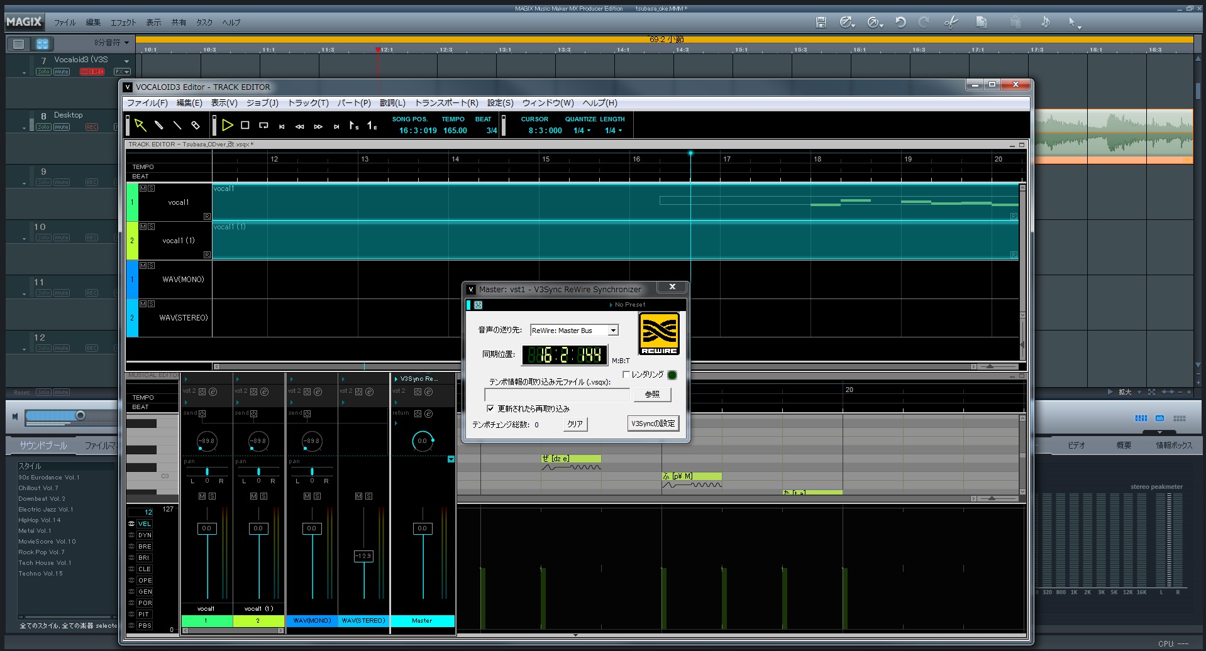This screenshot has height=651, width=1206.
Task: Click the クリア button in V3Sync
Action: pos(575,424)
